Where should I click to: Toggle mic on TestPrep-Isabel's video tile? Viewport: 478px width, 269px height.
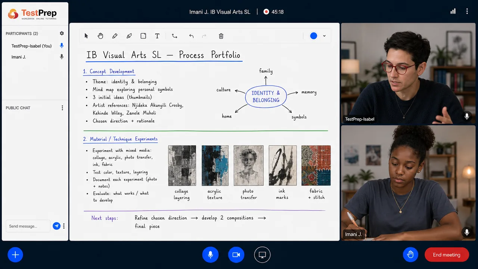tap(467, 117)
